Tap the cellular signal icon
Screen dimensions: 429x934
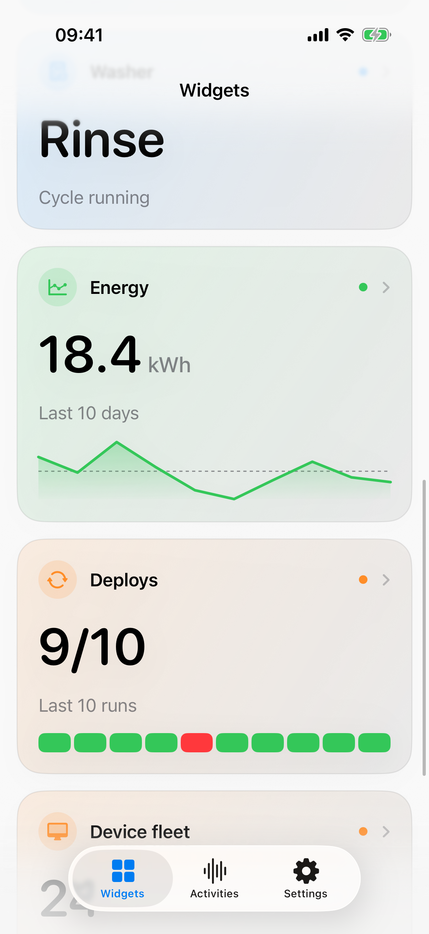point(318,35)
